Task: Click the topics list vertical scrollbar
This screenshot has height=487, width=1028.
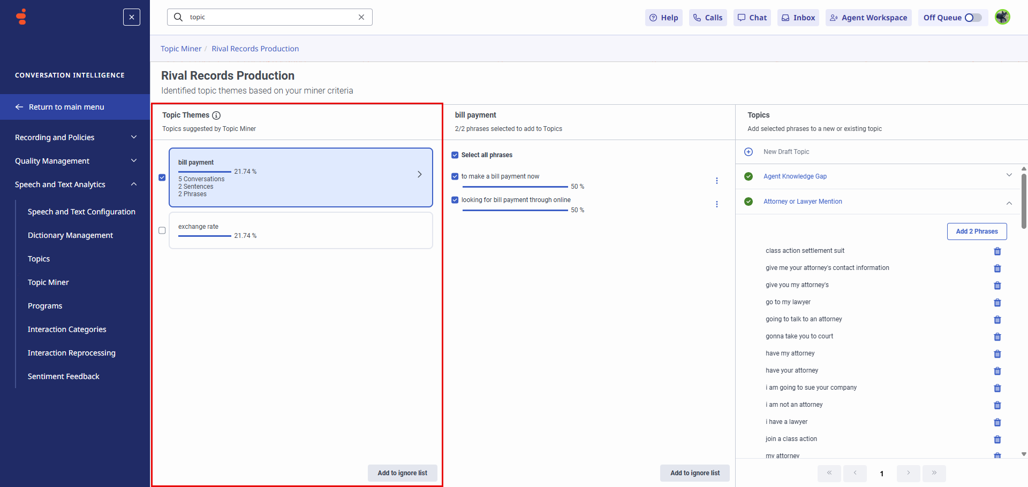Action: [x=1024, y=201]
